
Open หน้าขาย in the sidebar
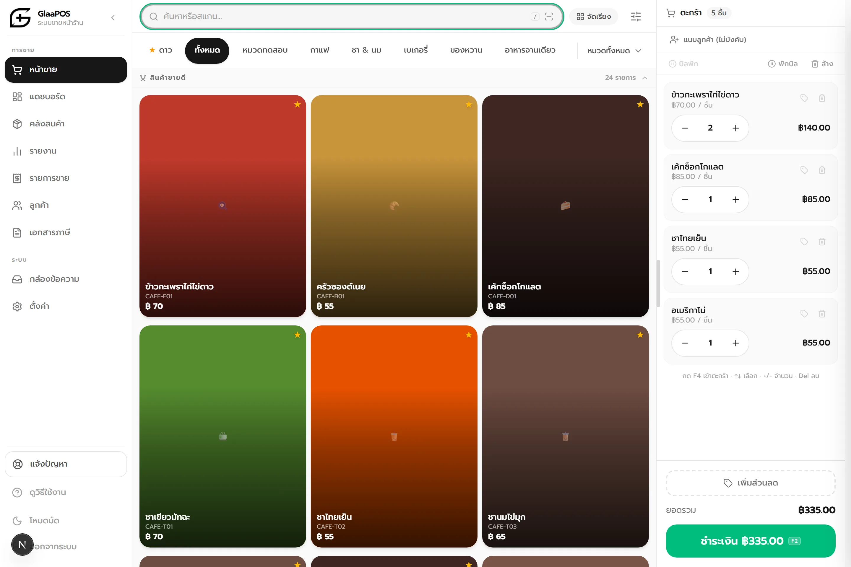point(66,69)
